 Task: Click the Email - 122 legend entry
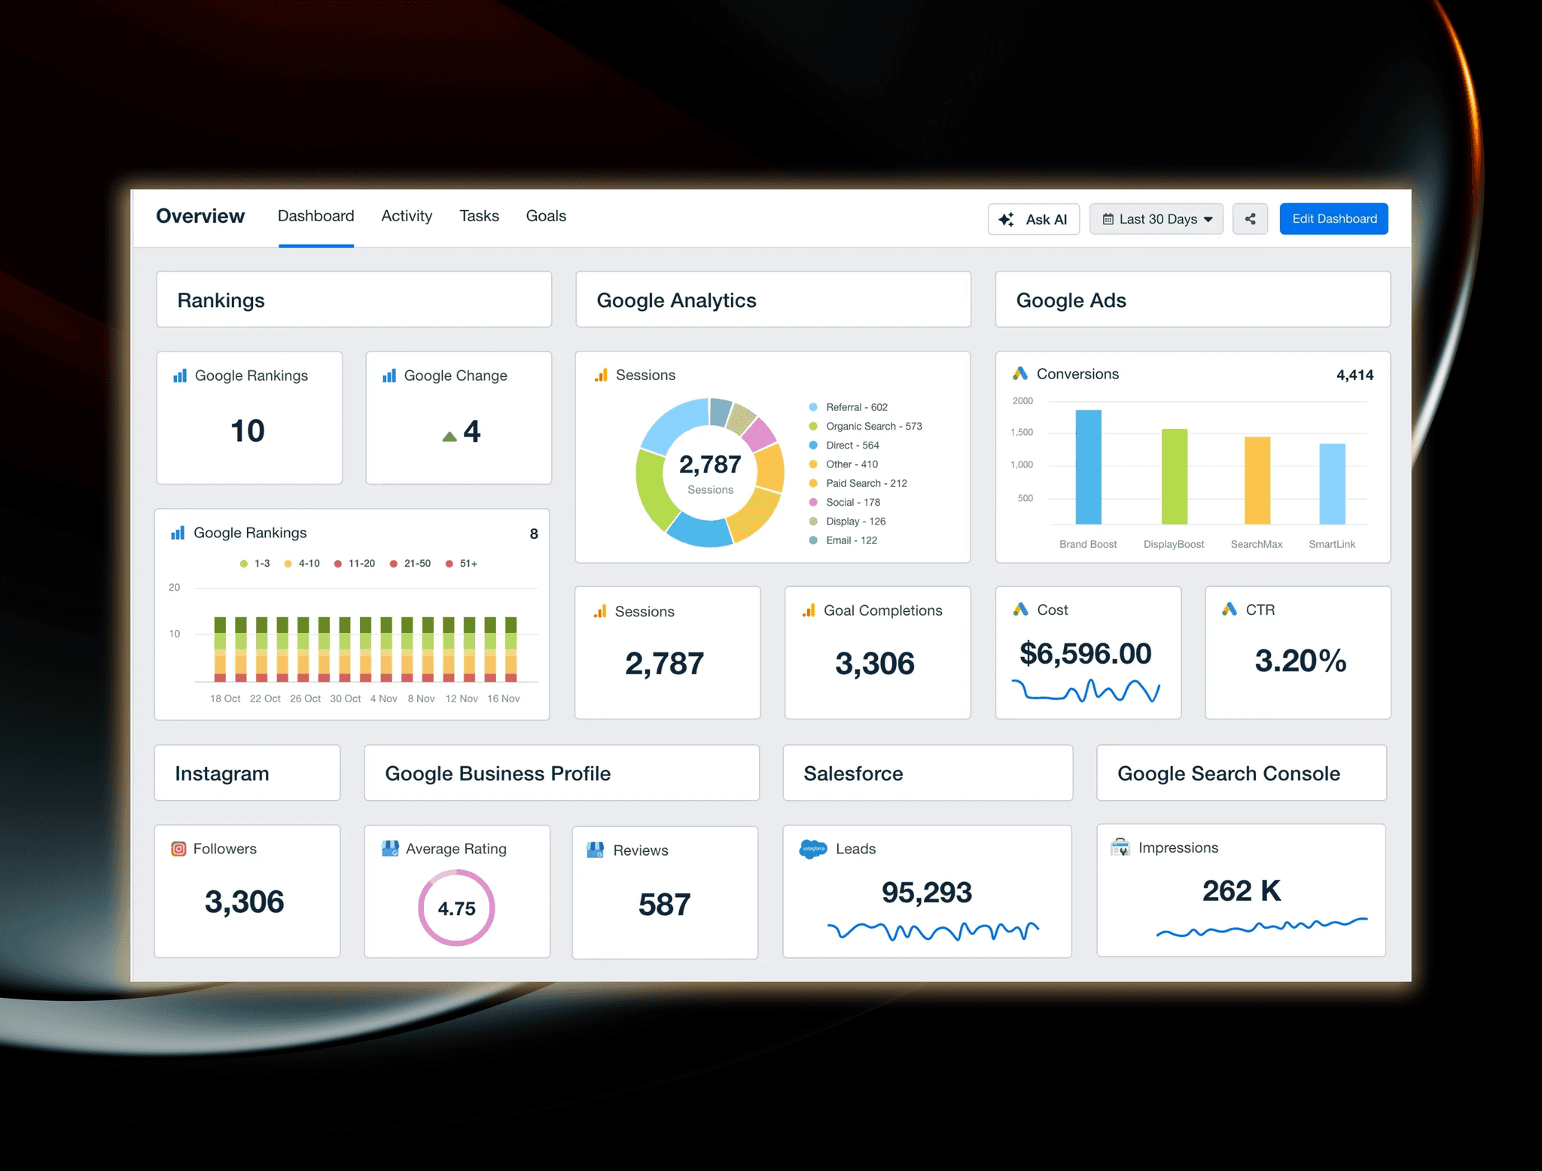click(843, 540)
